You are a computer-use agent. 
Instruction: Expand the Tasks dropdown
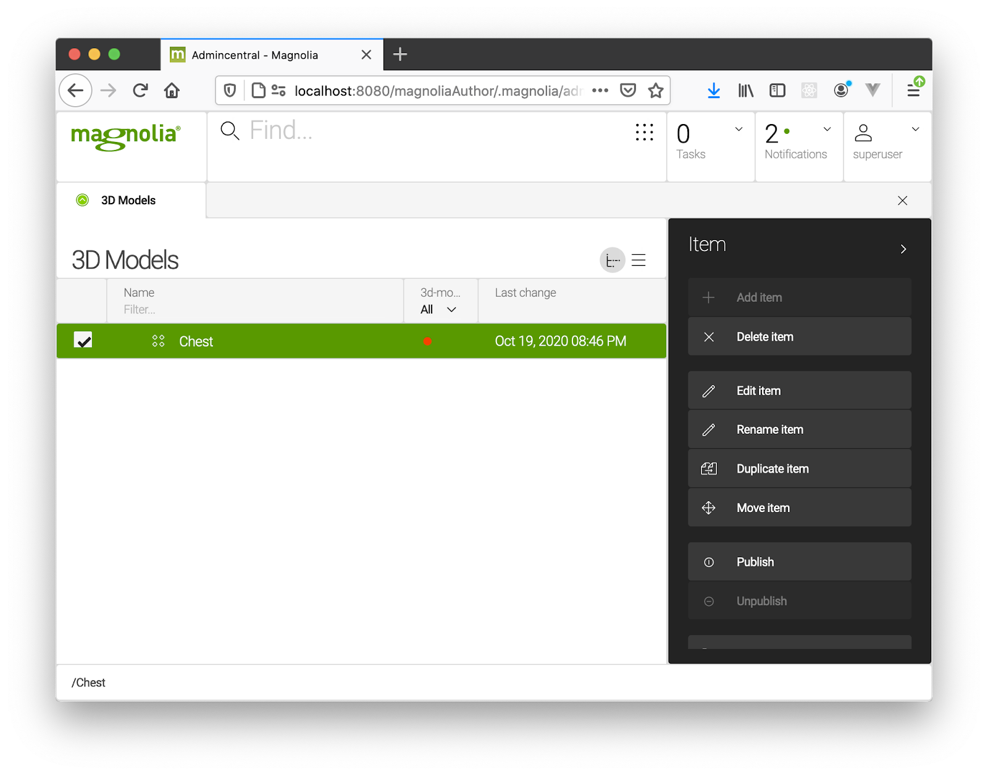pos(739,130)
